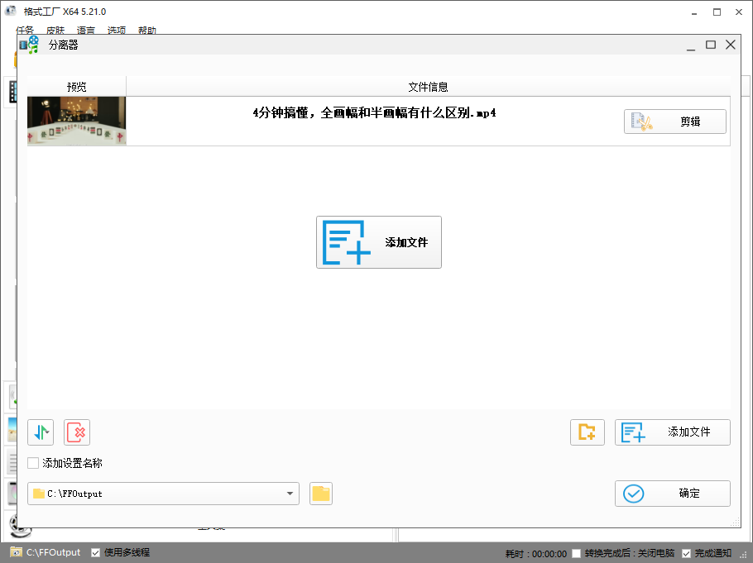Select the audio conversion icon in left sidebar
Viewport: 753px width, 563px height.
click(x=12, y=397)
